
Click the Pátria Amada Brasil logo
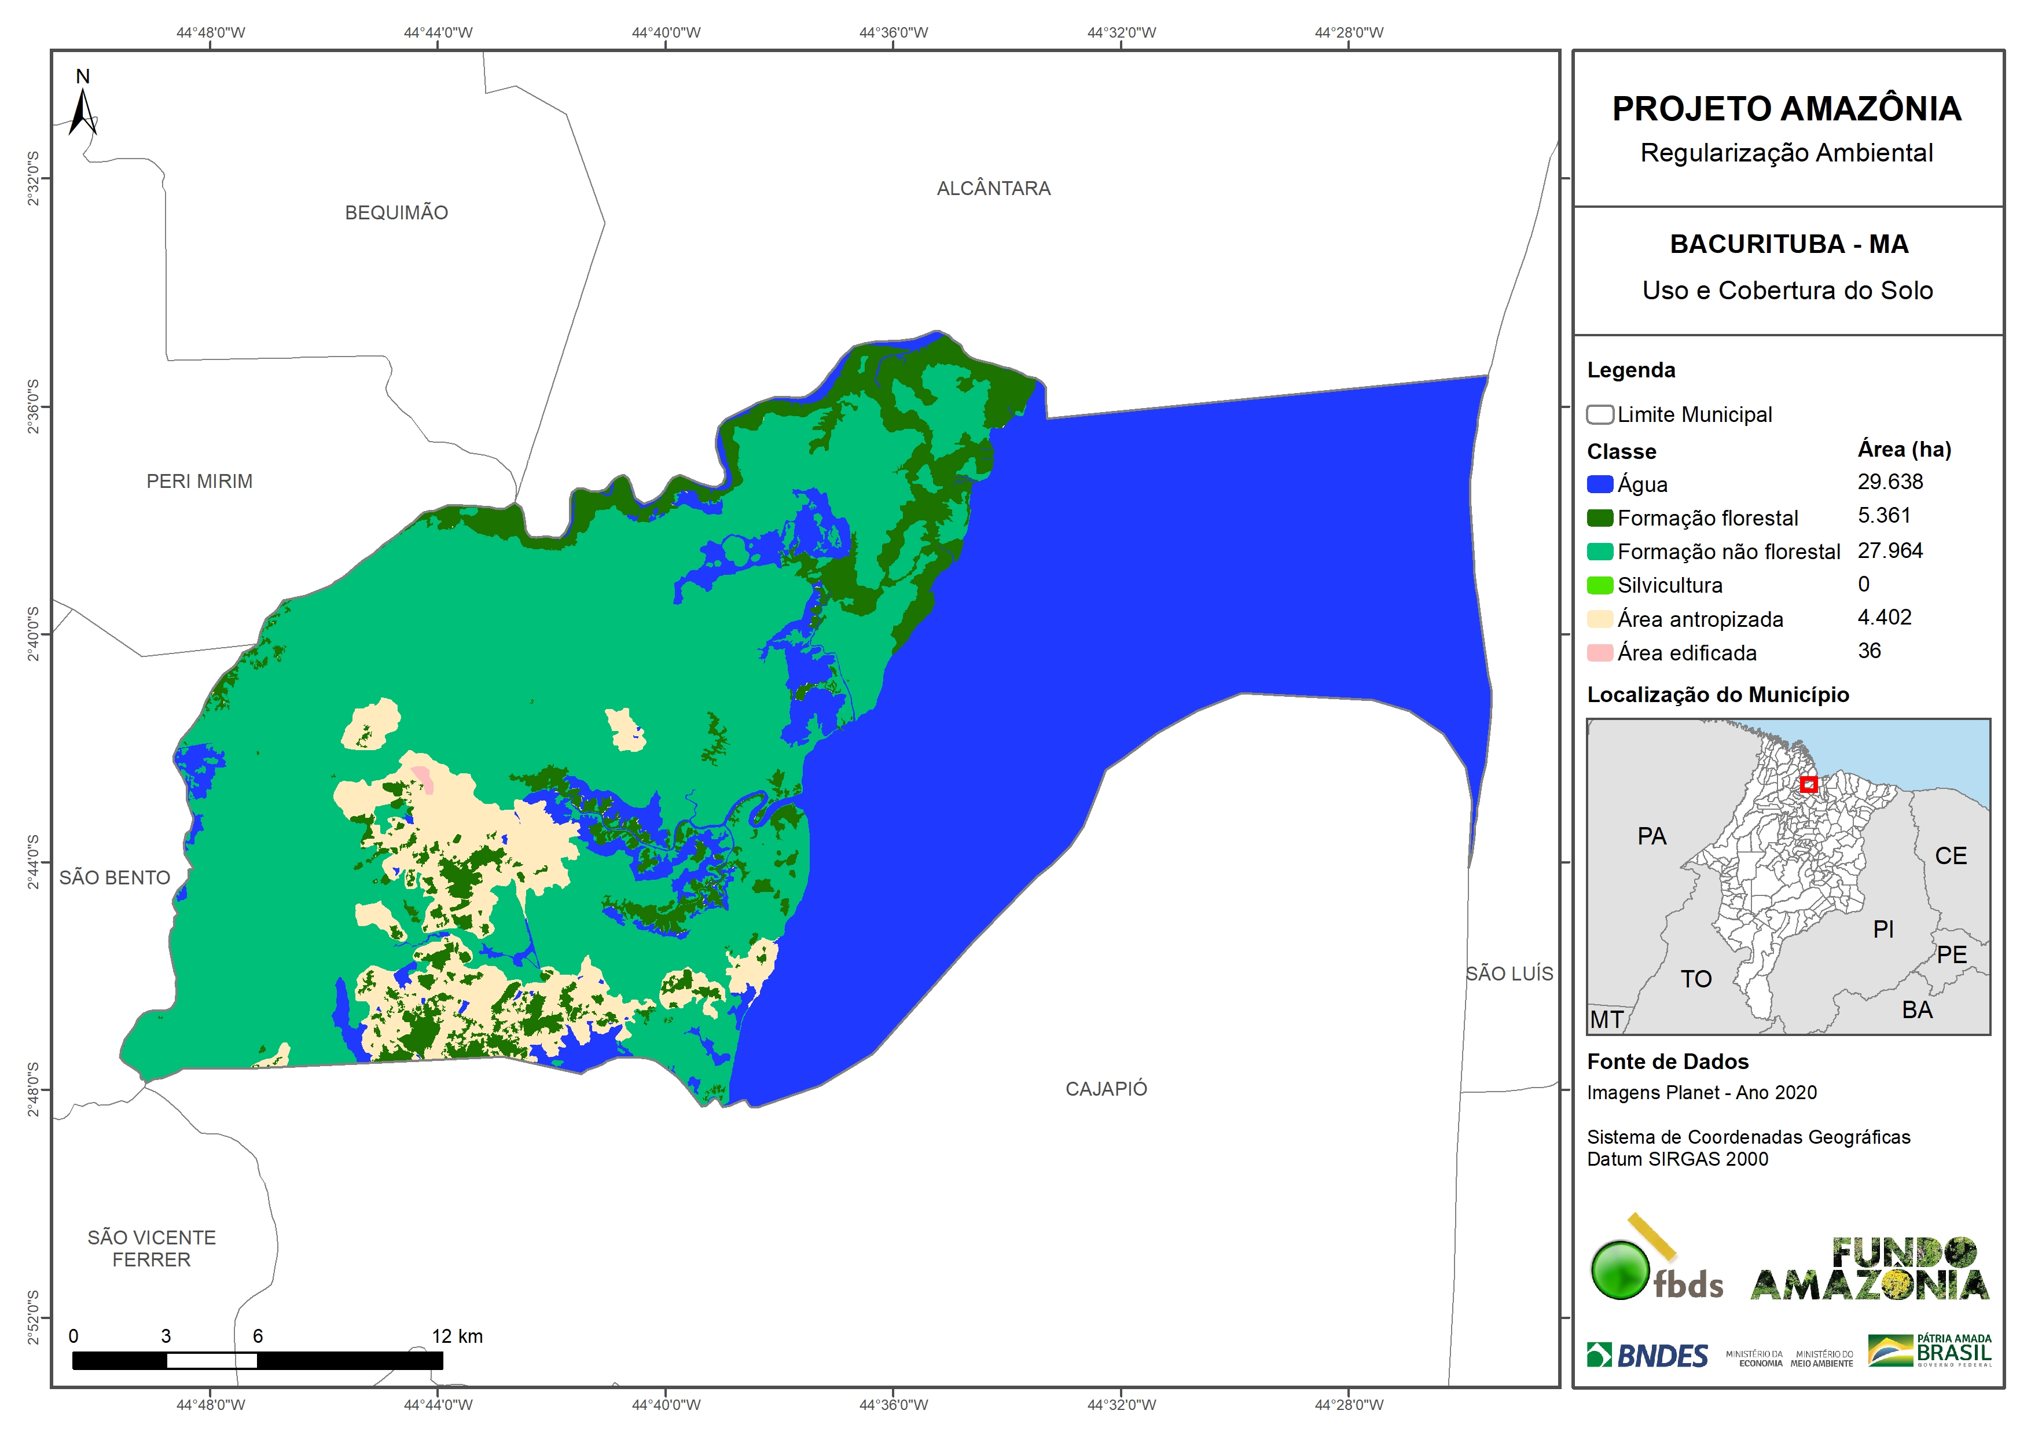point(1929,1351)
